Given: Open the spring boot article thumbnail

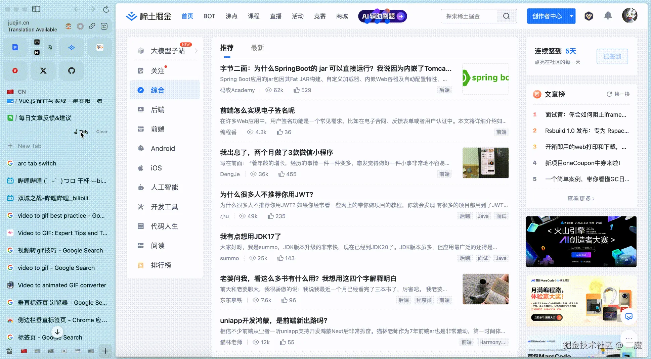Looking at the screenshot, I should pyautogui.click(x=485, y=79).
